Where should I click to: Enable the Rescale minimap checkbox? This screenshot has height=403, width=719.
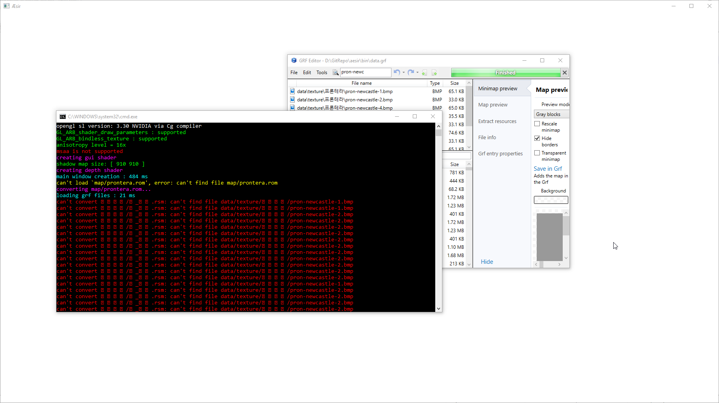537,124
